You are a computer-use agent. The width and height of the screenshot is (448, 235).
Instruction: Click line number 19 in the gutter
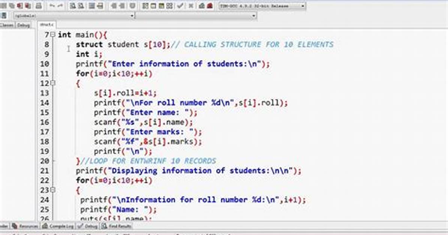(45, 151)
